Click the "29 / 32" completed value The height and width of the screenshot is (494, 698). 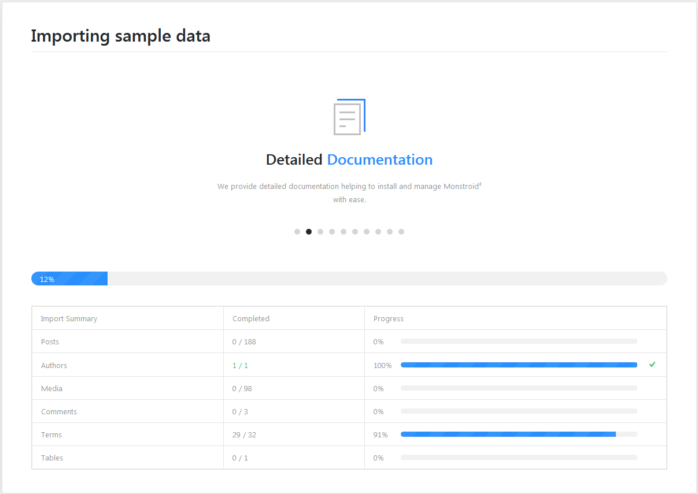pos(244,434)
